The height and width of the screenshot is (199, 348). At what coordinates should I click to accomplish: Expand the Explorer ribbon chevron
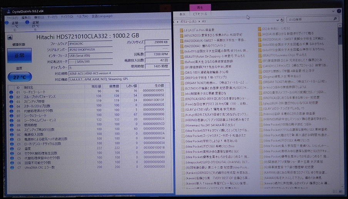333,11
